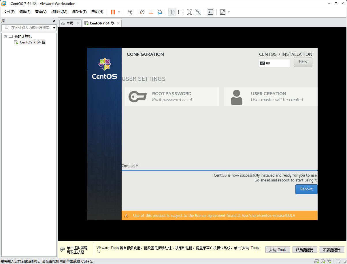Click the message log note status icon
Screen dimensions: 347x264
[339, 261]
